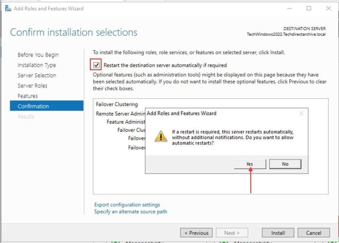Choose No to decline automatic restarts
Image resolution: width=339 pixels, height=243 pixels.
(x=285, y=164)
